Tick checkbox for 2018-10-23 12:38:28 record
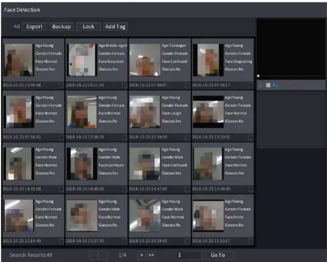The image size is (327, 262). (124, 137)
